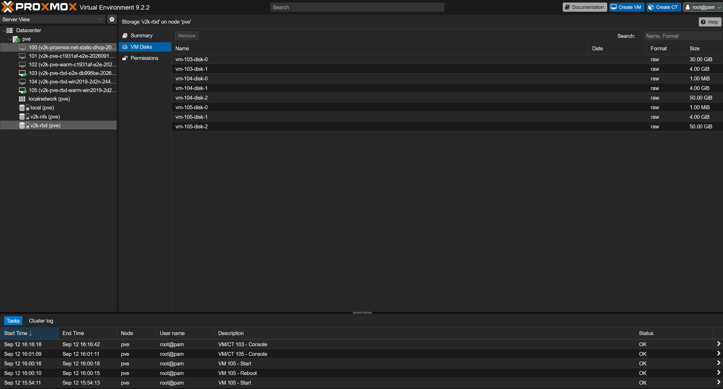
Task: Switch to the Tasks tab
Action: (13, 321)
